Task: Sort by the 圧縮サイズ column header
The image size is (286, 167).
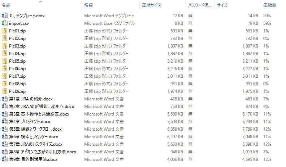Action: coord(151,5)
